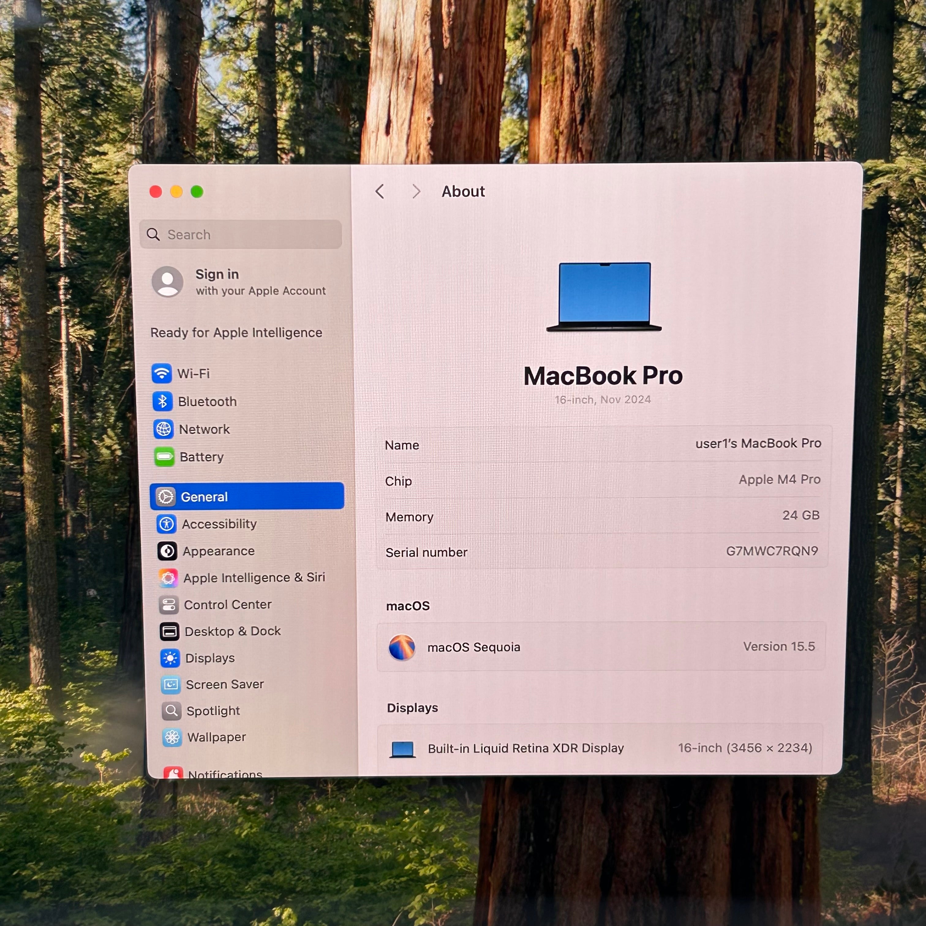Close the System Settings window
This screenshot has width=926, height=926.
point(156,192)
